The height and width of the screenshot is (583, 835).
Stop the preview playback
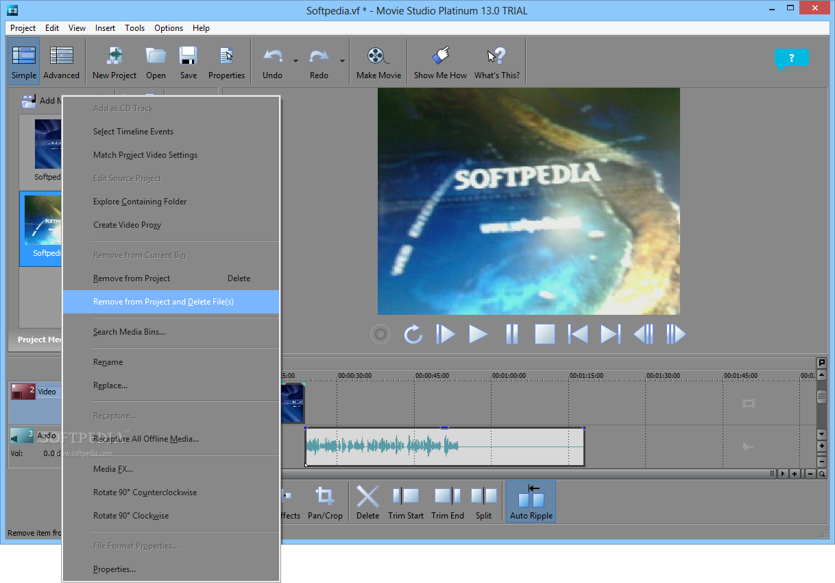(x=544, y=334)
